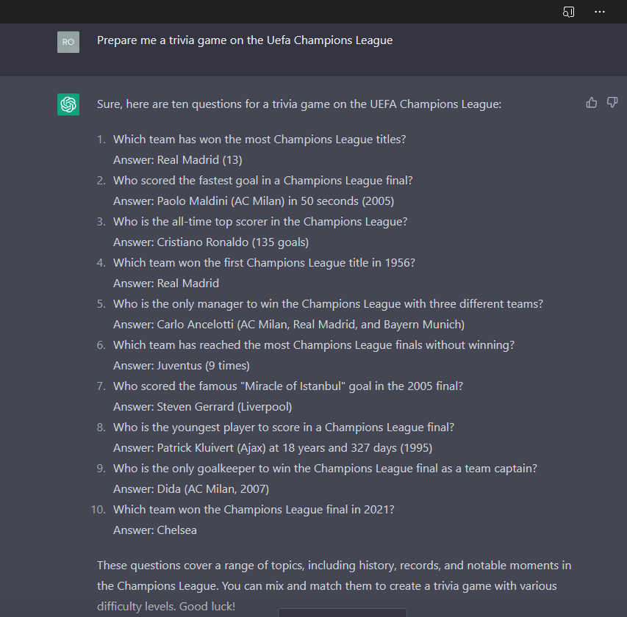Screen dimensions: 627x617
Task: Select question 10 about the 2021 final
Action: point(254,510)
